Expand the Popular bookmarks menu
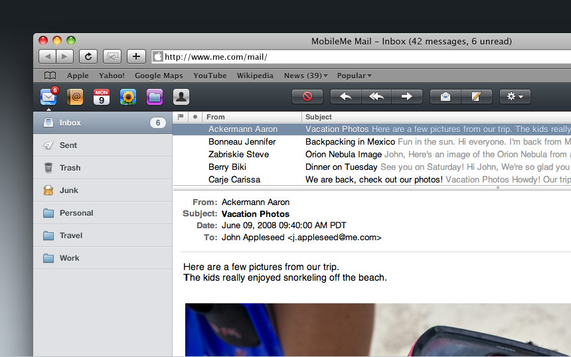This screenshot has height=357, width=571. (x=355, y=76)
